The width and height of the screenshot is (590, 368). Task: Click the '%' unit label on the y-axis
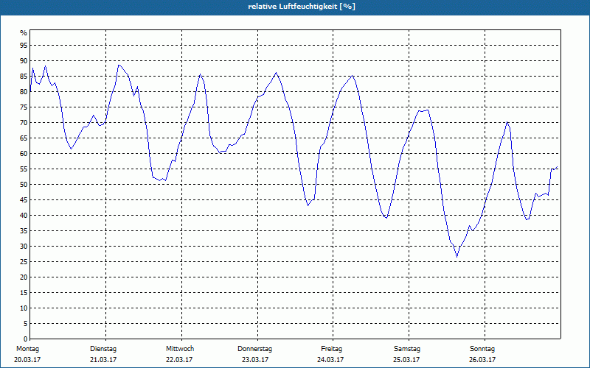(x=24, y=33)
